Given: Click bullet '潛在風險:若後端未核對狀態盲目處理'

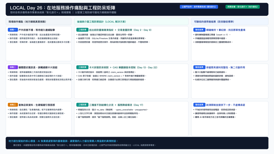Looking at the screenshot, I should click(x=40, y=80).
